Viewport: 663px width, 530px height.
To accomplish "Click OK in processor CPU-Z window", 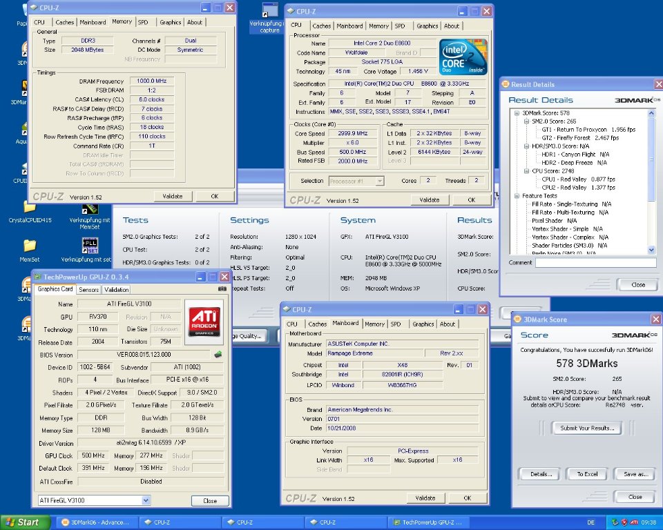I will pos(472,200).
